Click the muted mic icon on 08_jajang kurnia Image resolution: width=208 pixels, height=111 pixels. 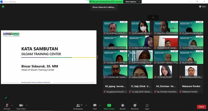coord(105,92)
